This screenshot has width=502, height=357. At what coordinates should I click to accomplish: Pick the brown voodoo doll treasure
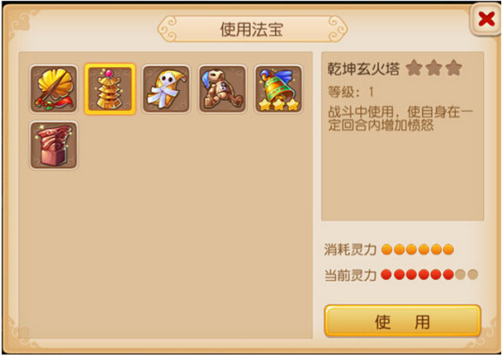(x=222, y=89)
